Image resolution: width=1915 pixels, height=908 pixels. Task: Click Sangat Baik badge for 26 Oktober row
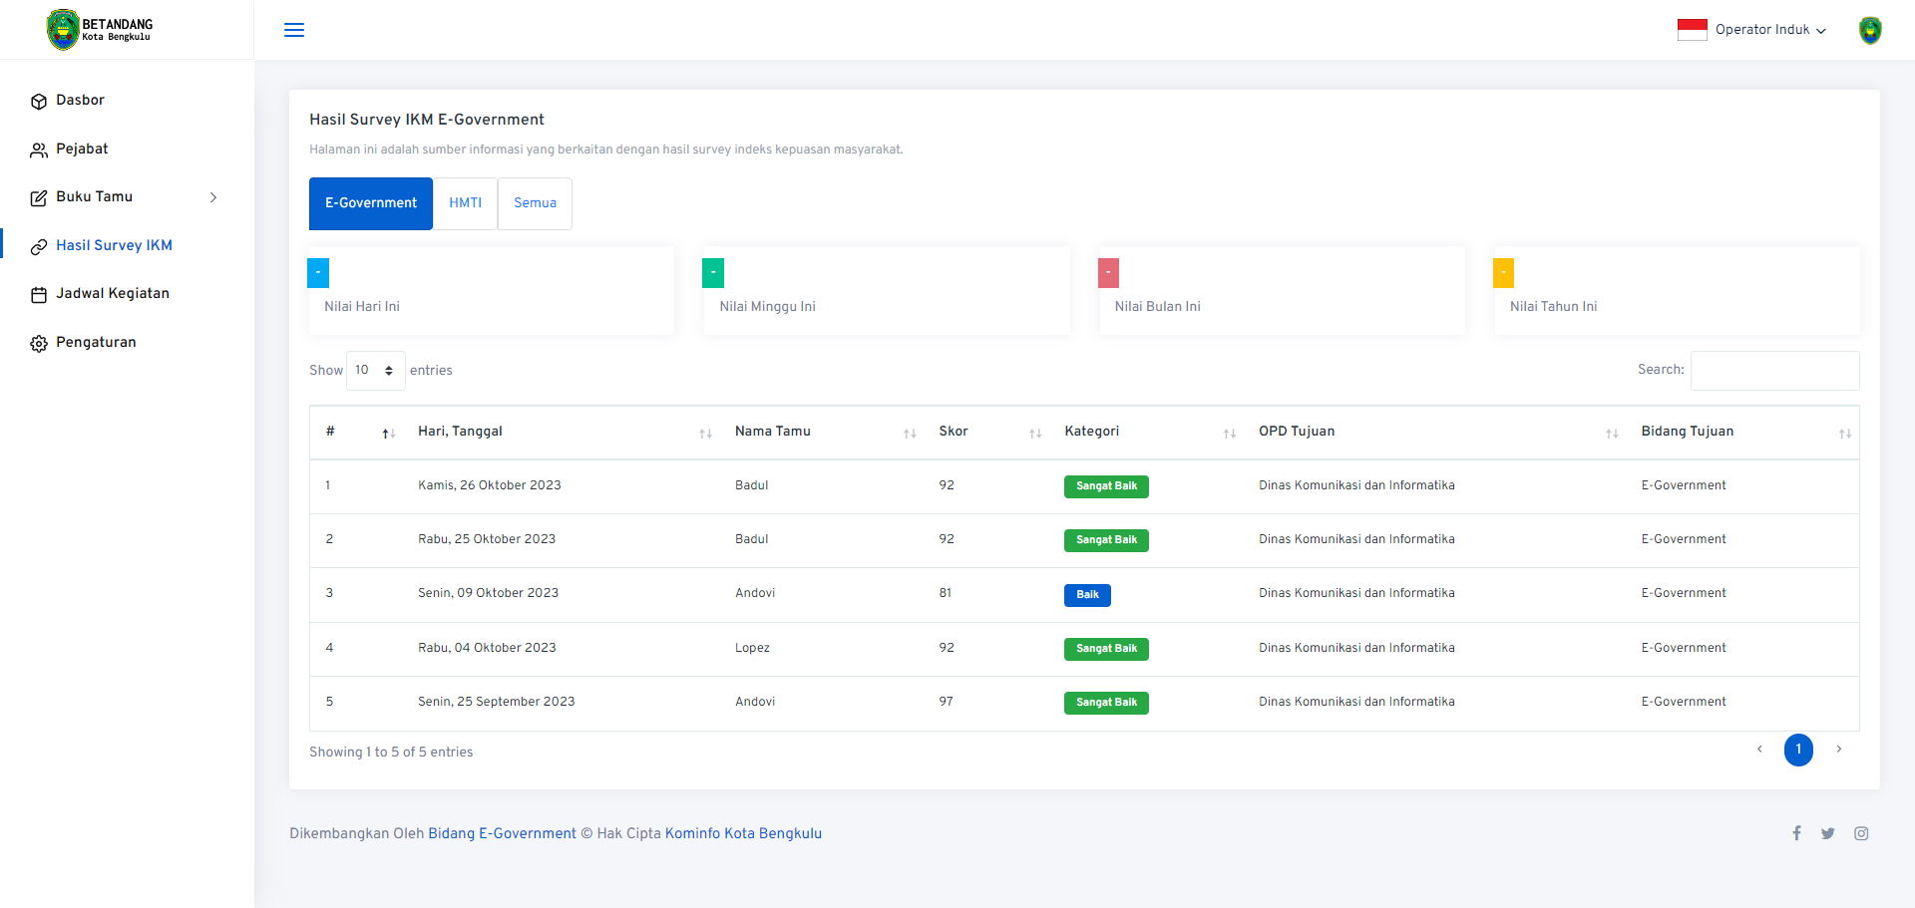click(x=1106, y=486)
